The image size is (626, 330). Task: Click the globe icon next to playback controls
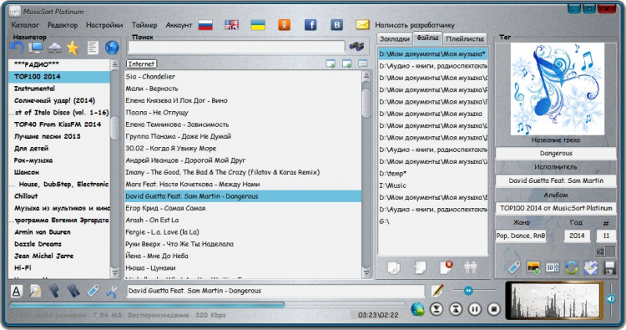click(x=417, y=309)
